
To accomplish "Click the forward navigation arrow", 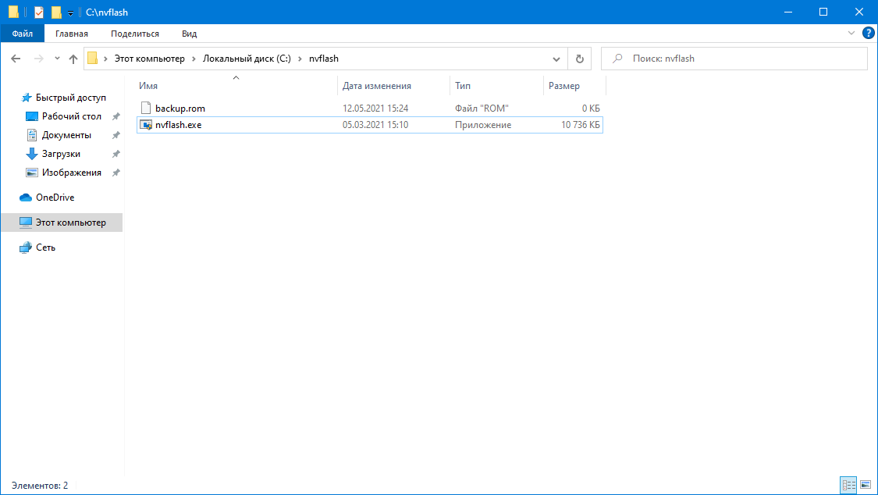I will (39, 59).
